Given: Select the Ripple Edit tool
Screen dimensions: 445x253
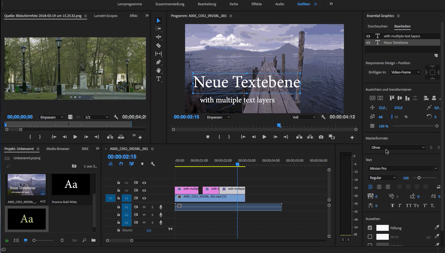Looking at the screenshot, I should [x=159, y=37].
